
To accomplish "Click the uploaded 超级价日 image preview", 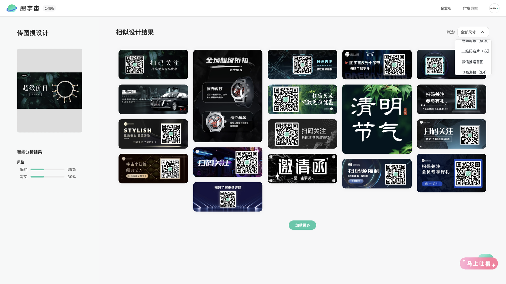I will click(x=50, y=91).
